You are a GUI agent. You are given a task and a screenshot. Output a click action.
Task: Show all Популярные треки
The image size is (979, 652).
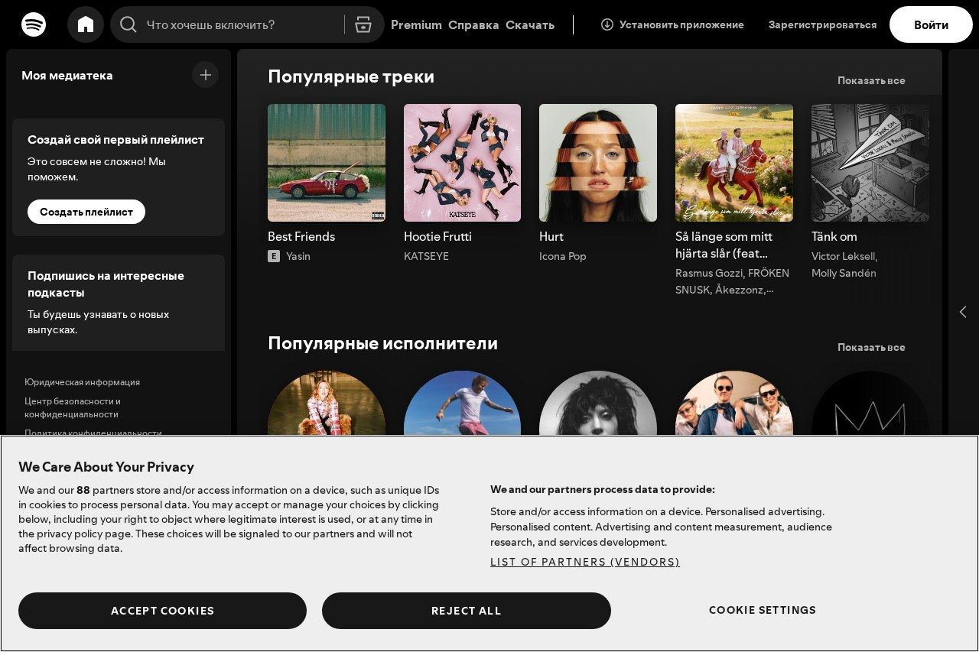871,80
